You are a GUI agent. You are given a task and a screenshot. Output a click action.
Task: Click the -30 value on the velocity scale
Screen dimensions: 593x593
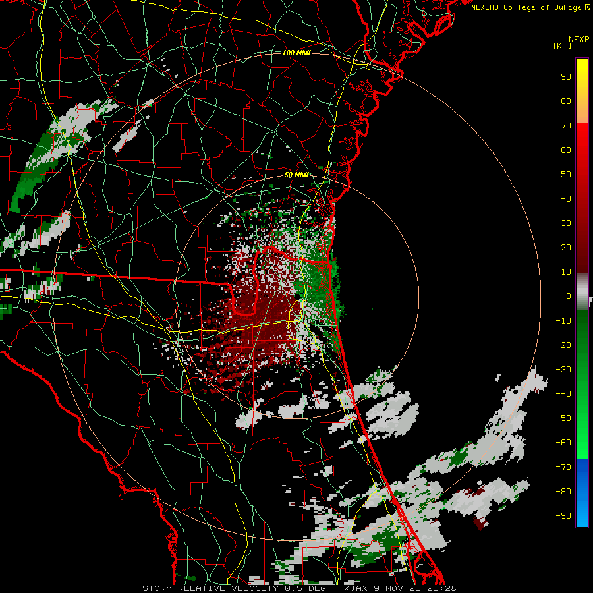pos(563,370)
